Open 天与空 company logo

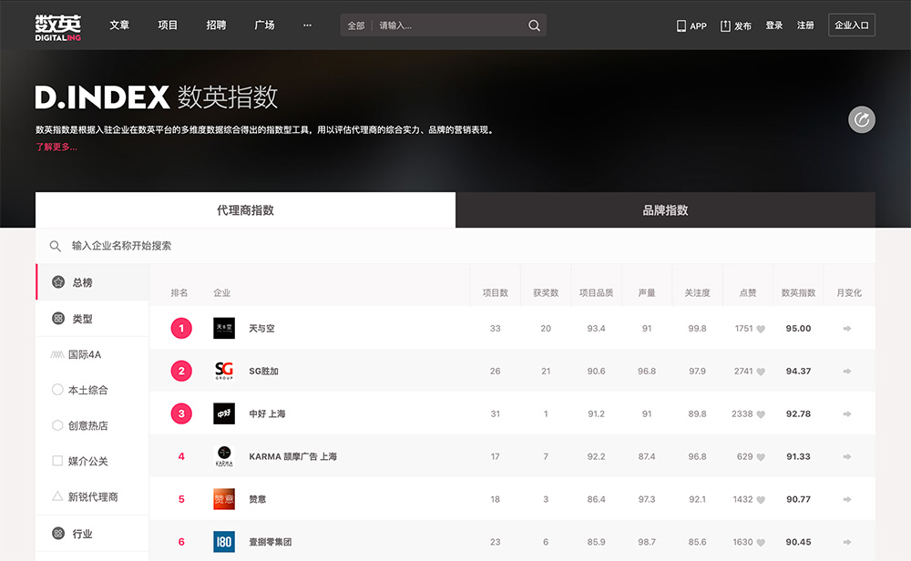click(x=224, y=328)
